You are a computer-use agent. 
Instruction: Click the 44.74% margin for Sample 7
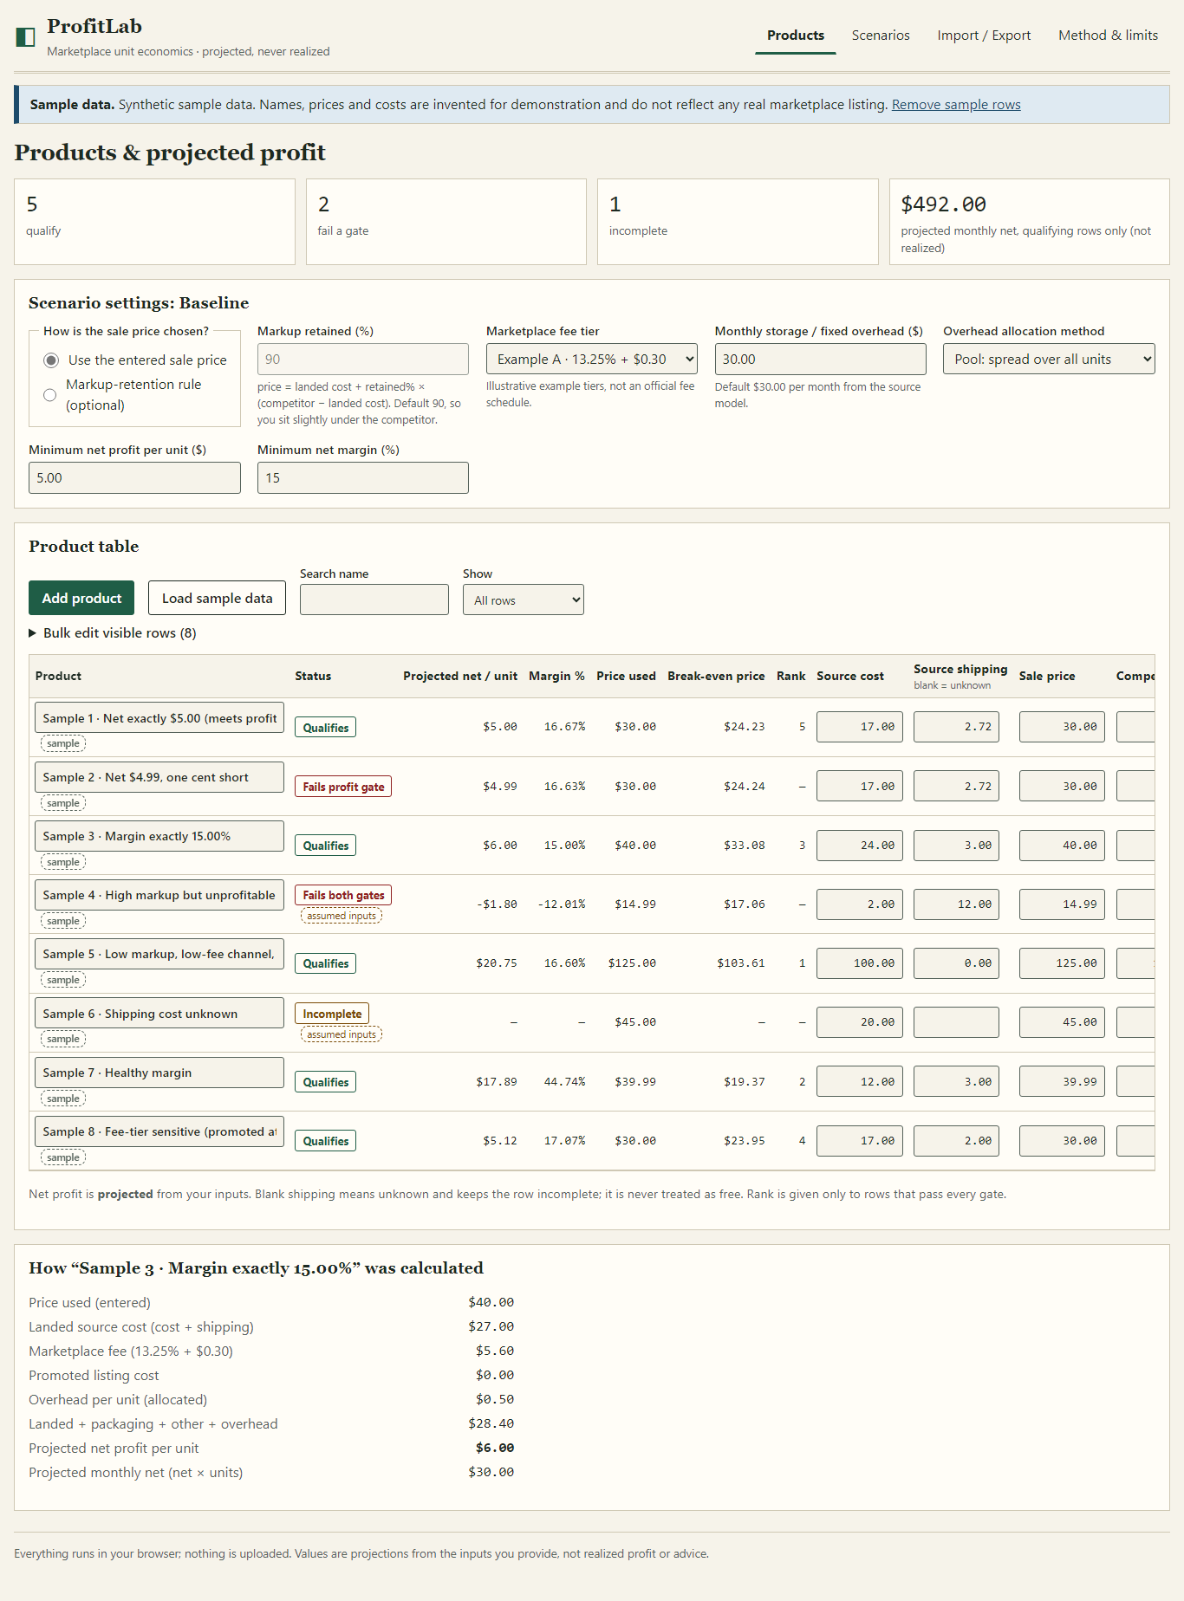point(564,1082)
